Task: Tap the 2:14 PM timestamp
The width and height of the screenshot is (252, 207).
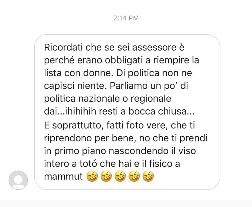Action: point(126,18)
